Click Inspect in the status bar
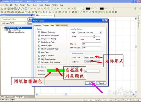 85,100
